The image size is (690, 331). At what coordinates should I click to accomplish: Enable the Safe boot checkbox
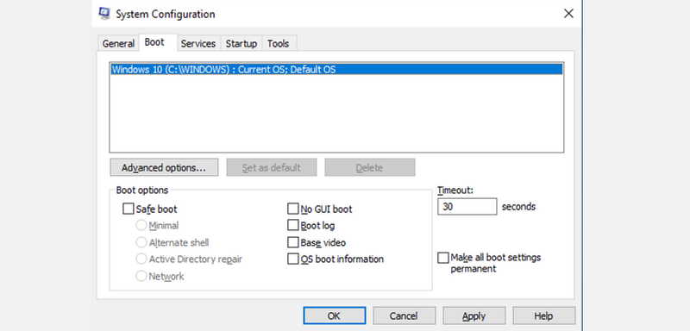[128, 209]
